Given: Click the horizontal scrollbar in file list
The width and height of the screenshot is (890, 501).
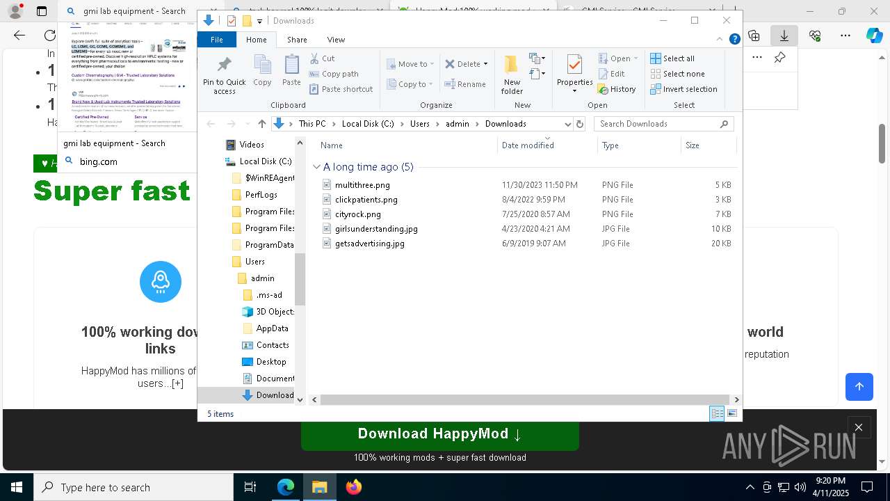Looking at the screenshot, I should (524, 399).
